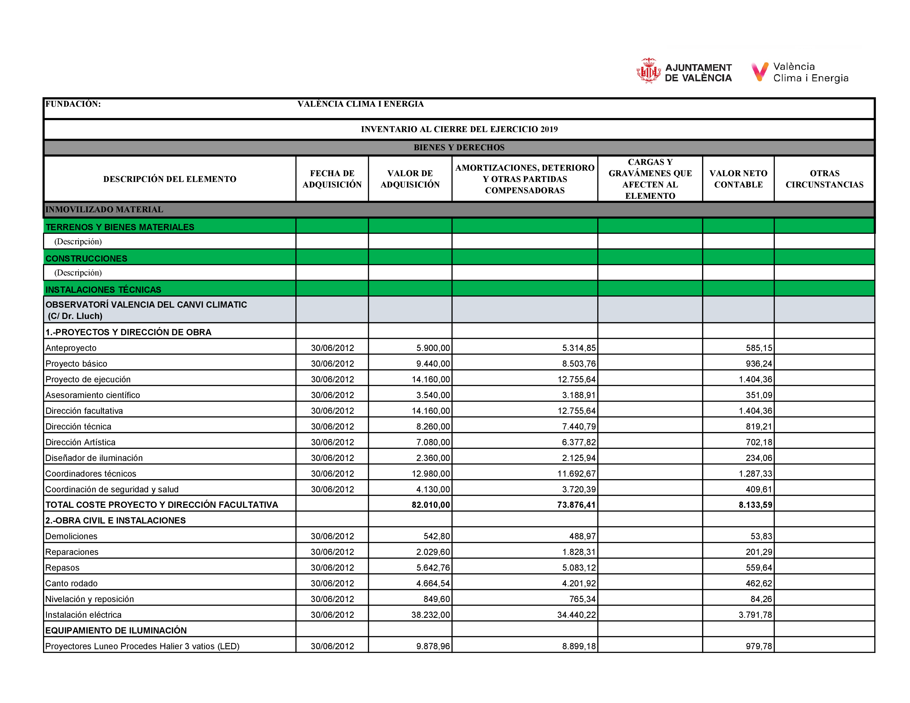Image resolution: width=910 pixels, height=703 pixels.
Task: Click the 'Dirección técnica' row label
Action: click(78, 426)
